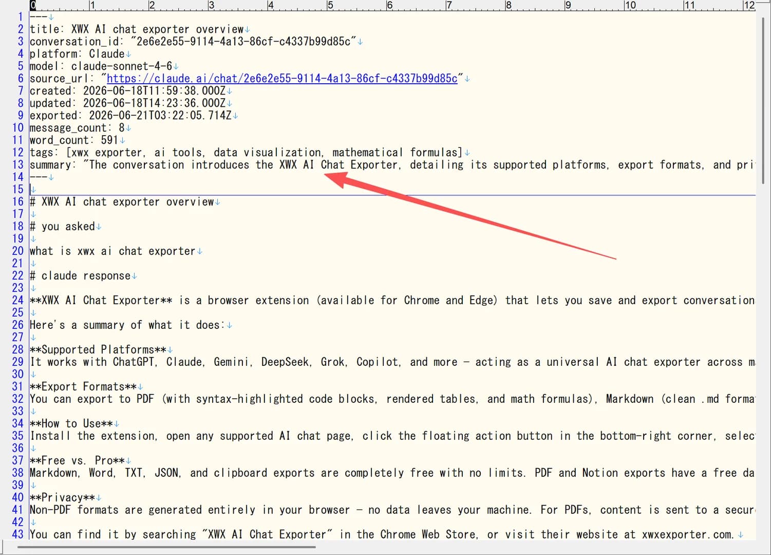Click the summary line text
This screenshot has height=555, width=771.
(x=392, y=165)
